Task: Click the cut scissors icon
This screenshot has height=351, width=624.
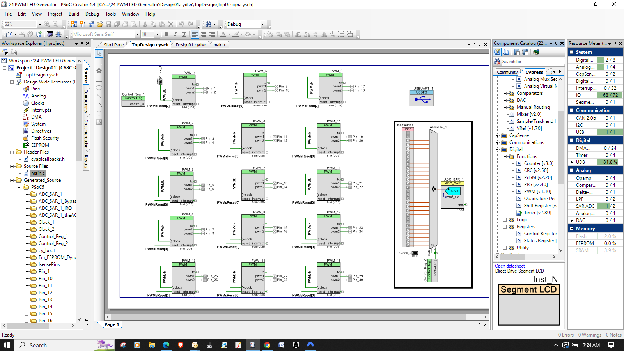Action: point(145,24)
